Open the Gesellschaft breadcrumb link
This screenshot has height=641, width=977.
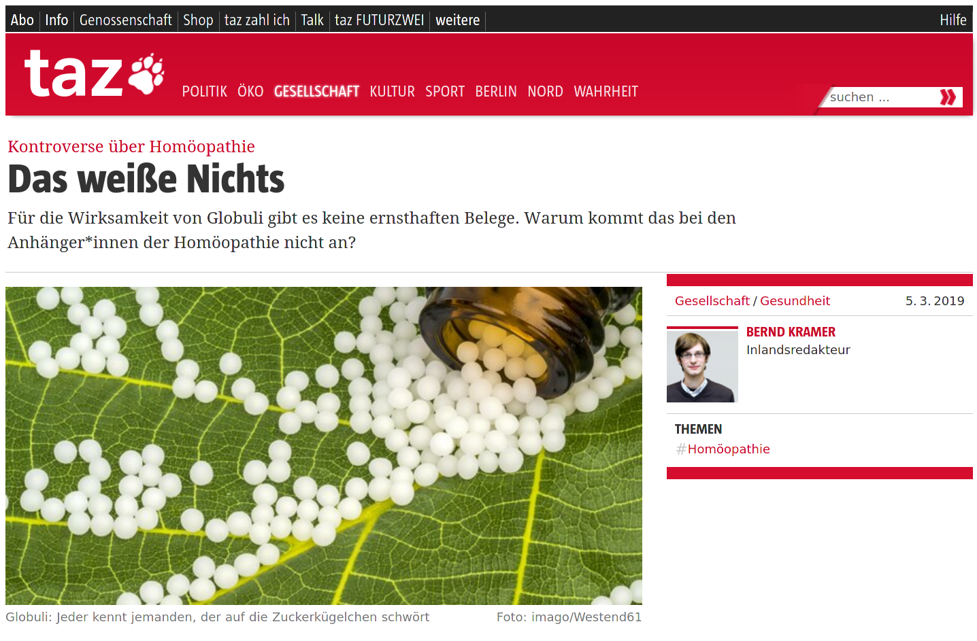tap(712, 300)
